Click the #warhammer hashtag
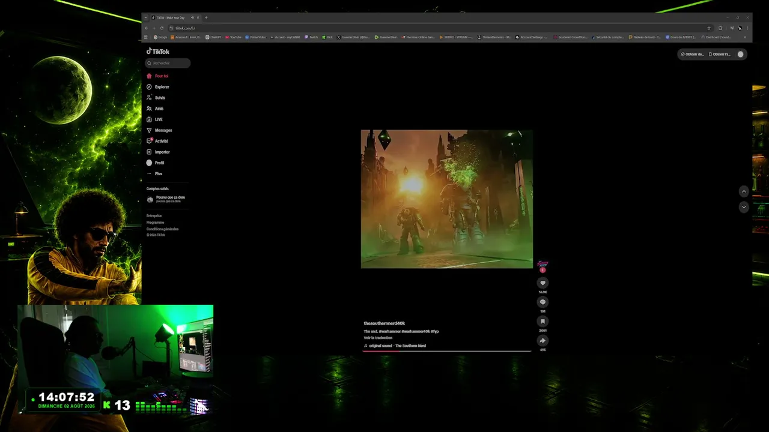The width and height of the screenshot is (769, 432). click(x=390, y=331)
